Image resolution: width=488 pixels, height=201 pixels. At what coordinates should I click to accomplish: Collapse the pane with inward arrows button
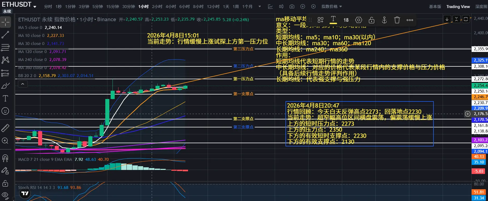tap(456, 19)
